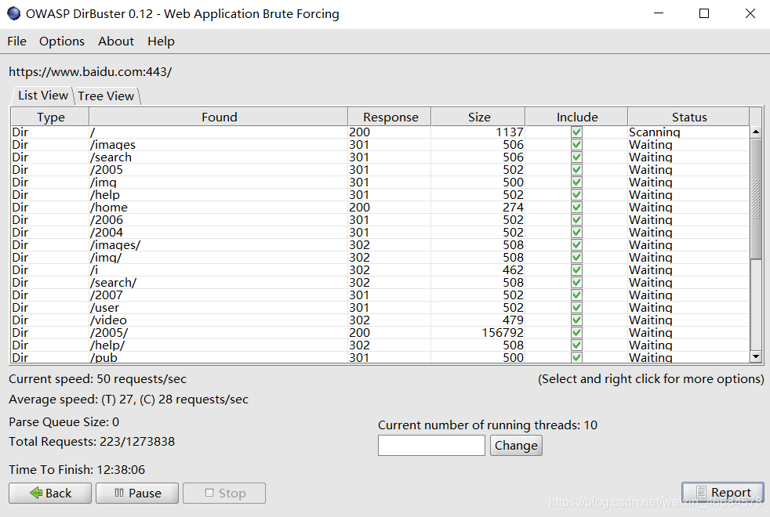
Task: Select the /img/ found entry
Action: pos(106,258)
